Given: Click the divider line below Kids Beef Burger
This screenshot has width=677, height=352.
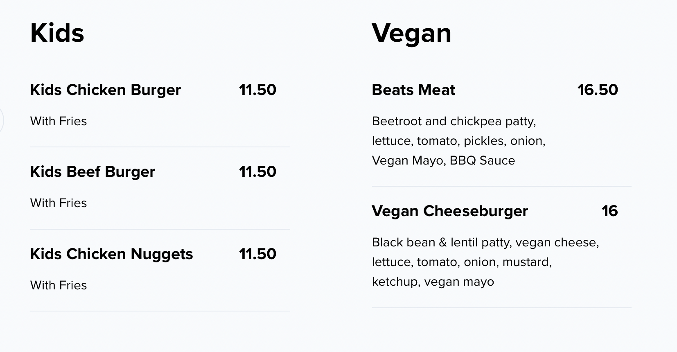Looking at the screenshot, I should click(x=160, y=229).
